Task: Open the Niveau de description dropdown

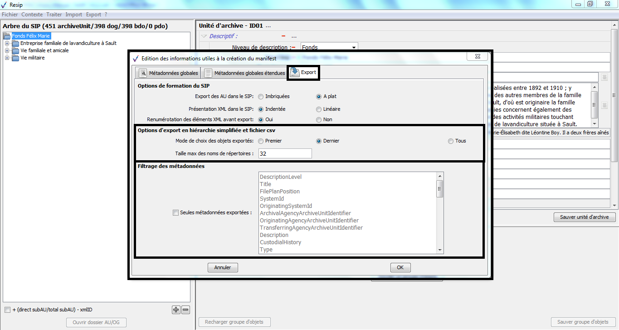Action: pos(353,47)
